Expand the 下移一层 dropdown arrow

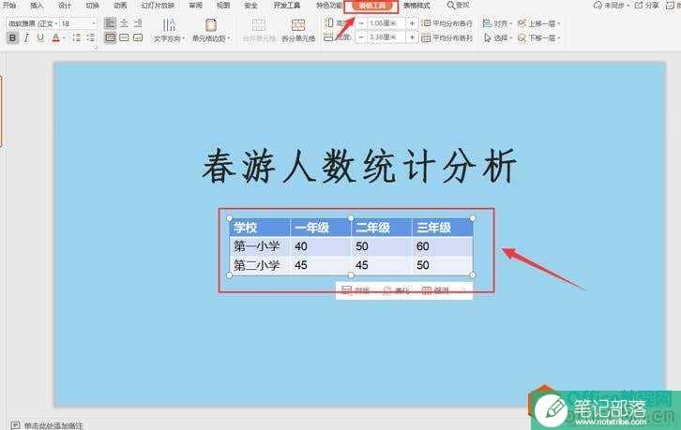click(x=558, y=38)
